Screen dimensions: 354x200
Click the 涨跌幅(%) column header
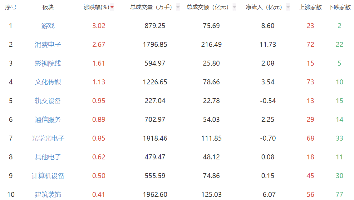click(x=96, y=7)
